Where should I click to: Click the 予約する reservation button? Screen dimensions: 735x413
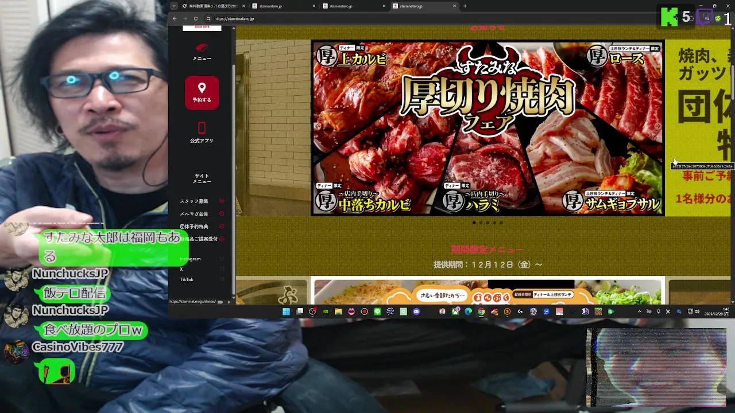[202, 92]
